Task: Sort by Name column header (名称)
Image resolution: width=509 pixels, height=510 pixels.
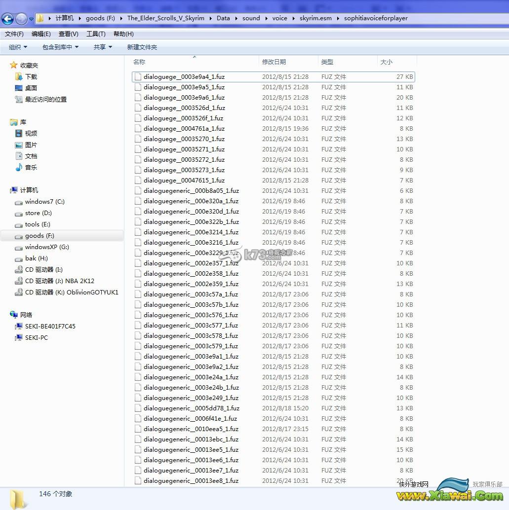Action: [196, 62]
